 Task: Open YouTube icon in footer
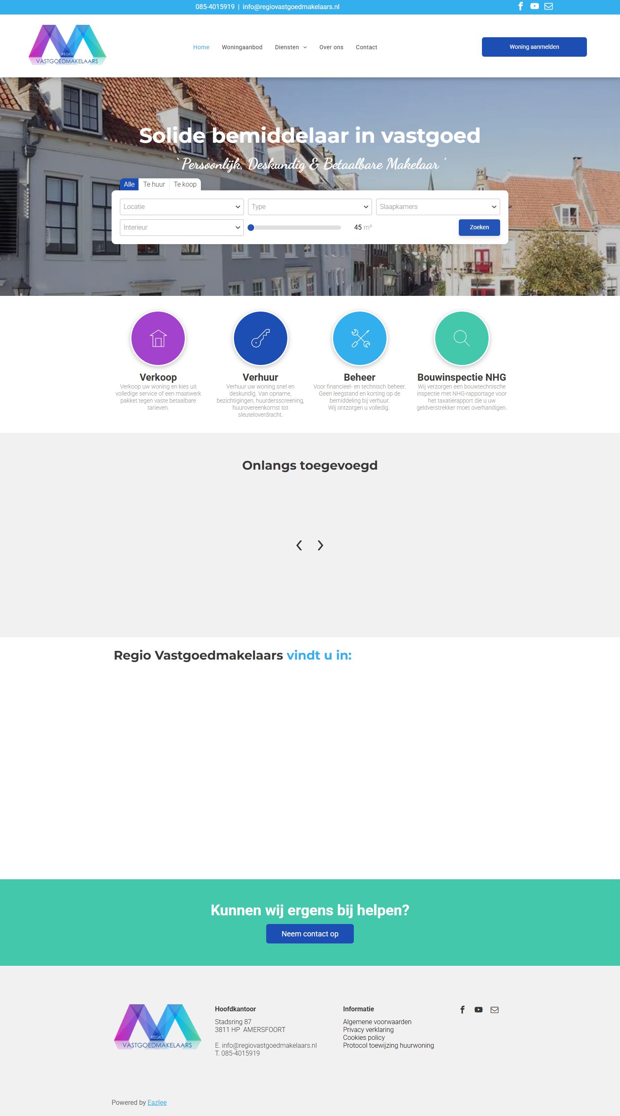click(478, 1009)
